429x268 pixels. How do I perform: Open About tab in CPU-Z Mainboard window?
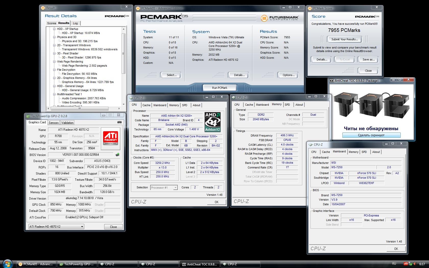coord(376,152)
